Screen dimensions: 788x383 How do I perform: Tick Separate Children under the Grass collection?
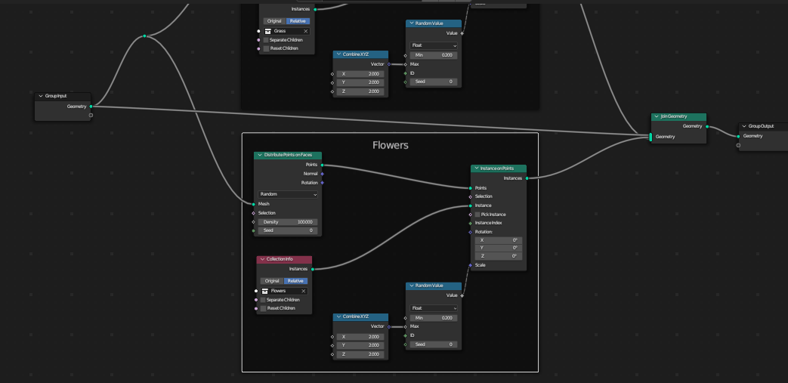tap(266, 40)
